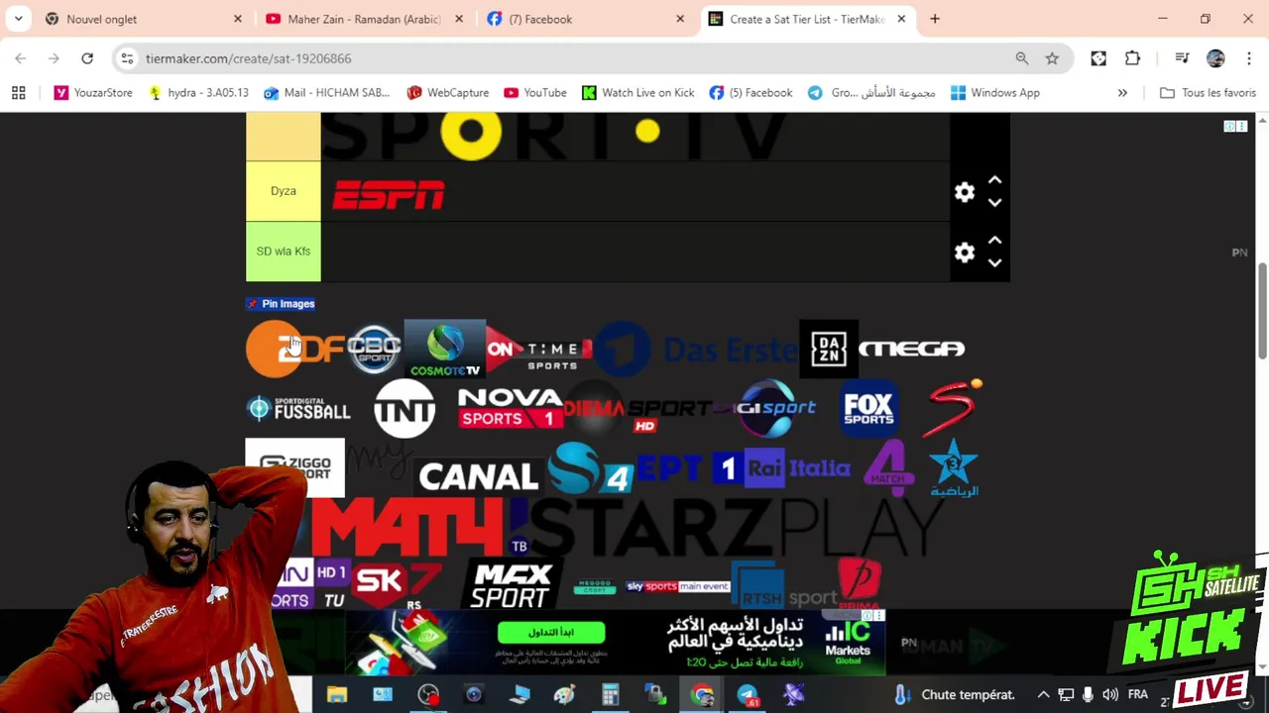Move SD wla Kfs row down

click(994, 262)
